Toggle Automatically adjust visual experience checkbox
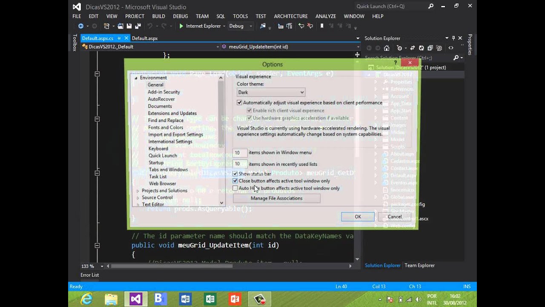 (x=239, y=103)
